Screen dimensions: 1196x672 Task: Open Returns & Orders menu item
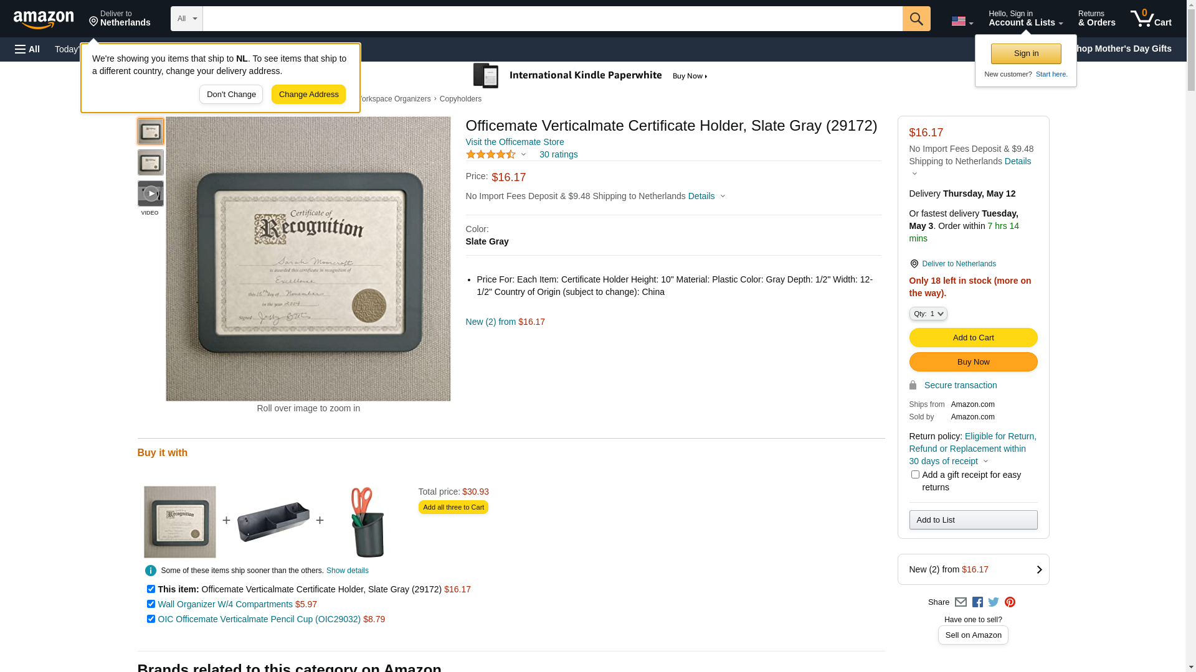click(x=1096, y=19)
